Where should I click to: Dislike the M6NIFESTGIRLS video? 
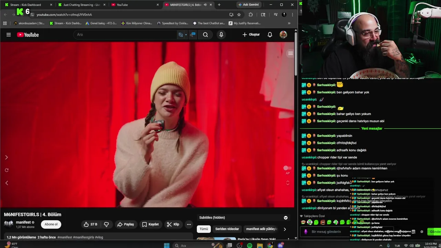point(106,224)
